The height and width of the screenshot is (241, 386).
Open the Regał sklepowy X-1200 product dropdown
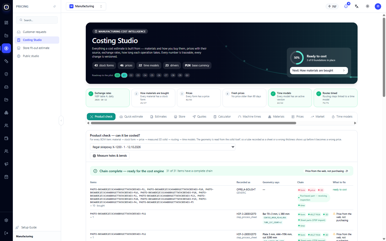pos(163,147)
